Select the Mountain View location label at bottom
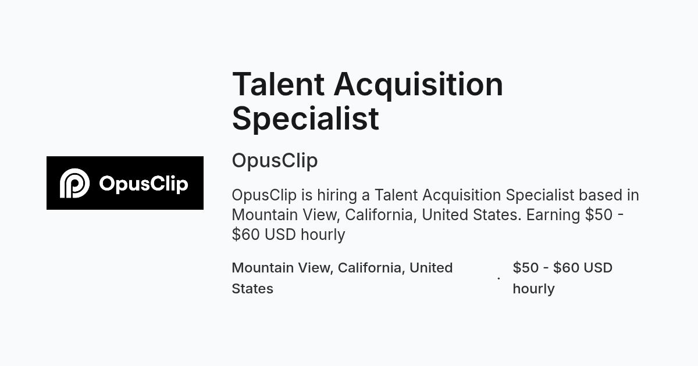 coord(342,278)
